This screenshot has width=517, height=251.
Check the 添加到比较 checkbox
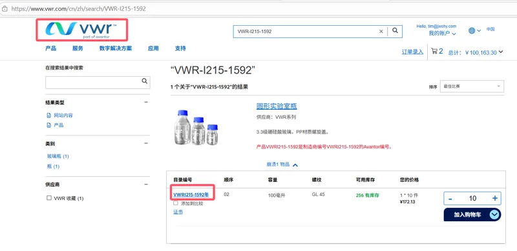176,203
